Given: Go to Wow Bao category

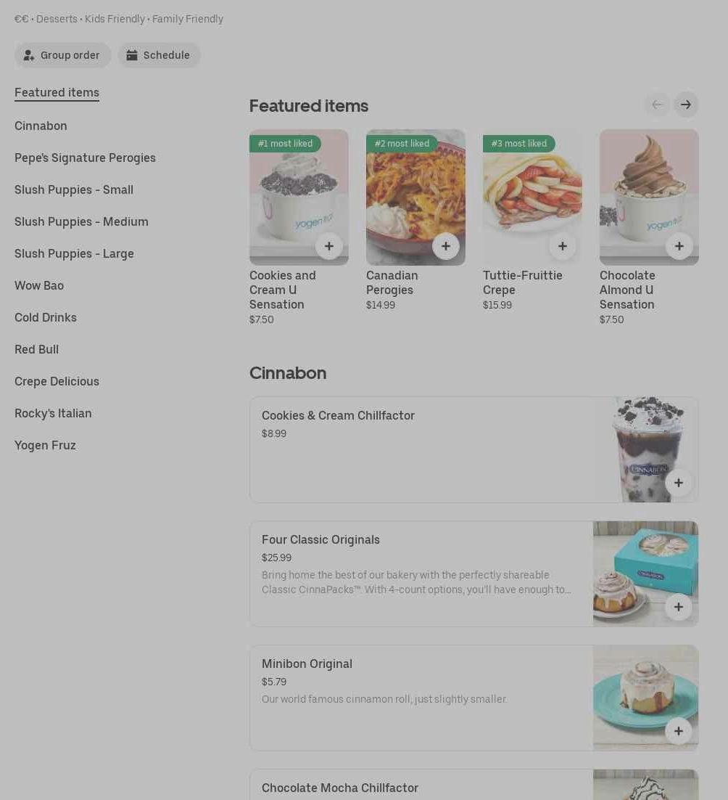Looking at the screenshot, I should point(39,286).
